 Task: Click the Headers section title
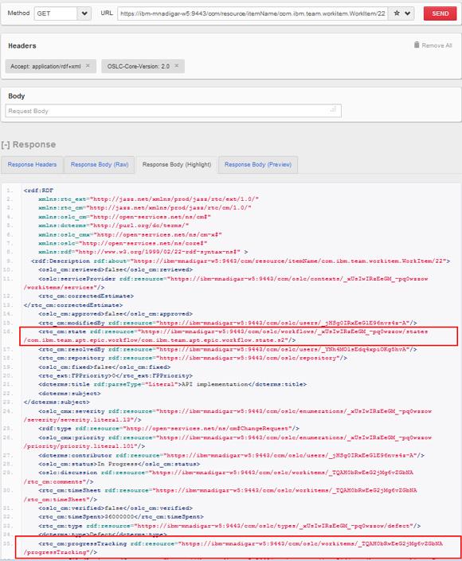point(22,45)
